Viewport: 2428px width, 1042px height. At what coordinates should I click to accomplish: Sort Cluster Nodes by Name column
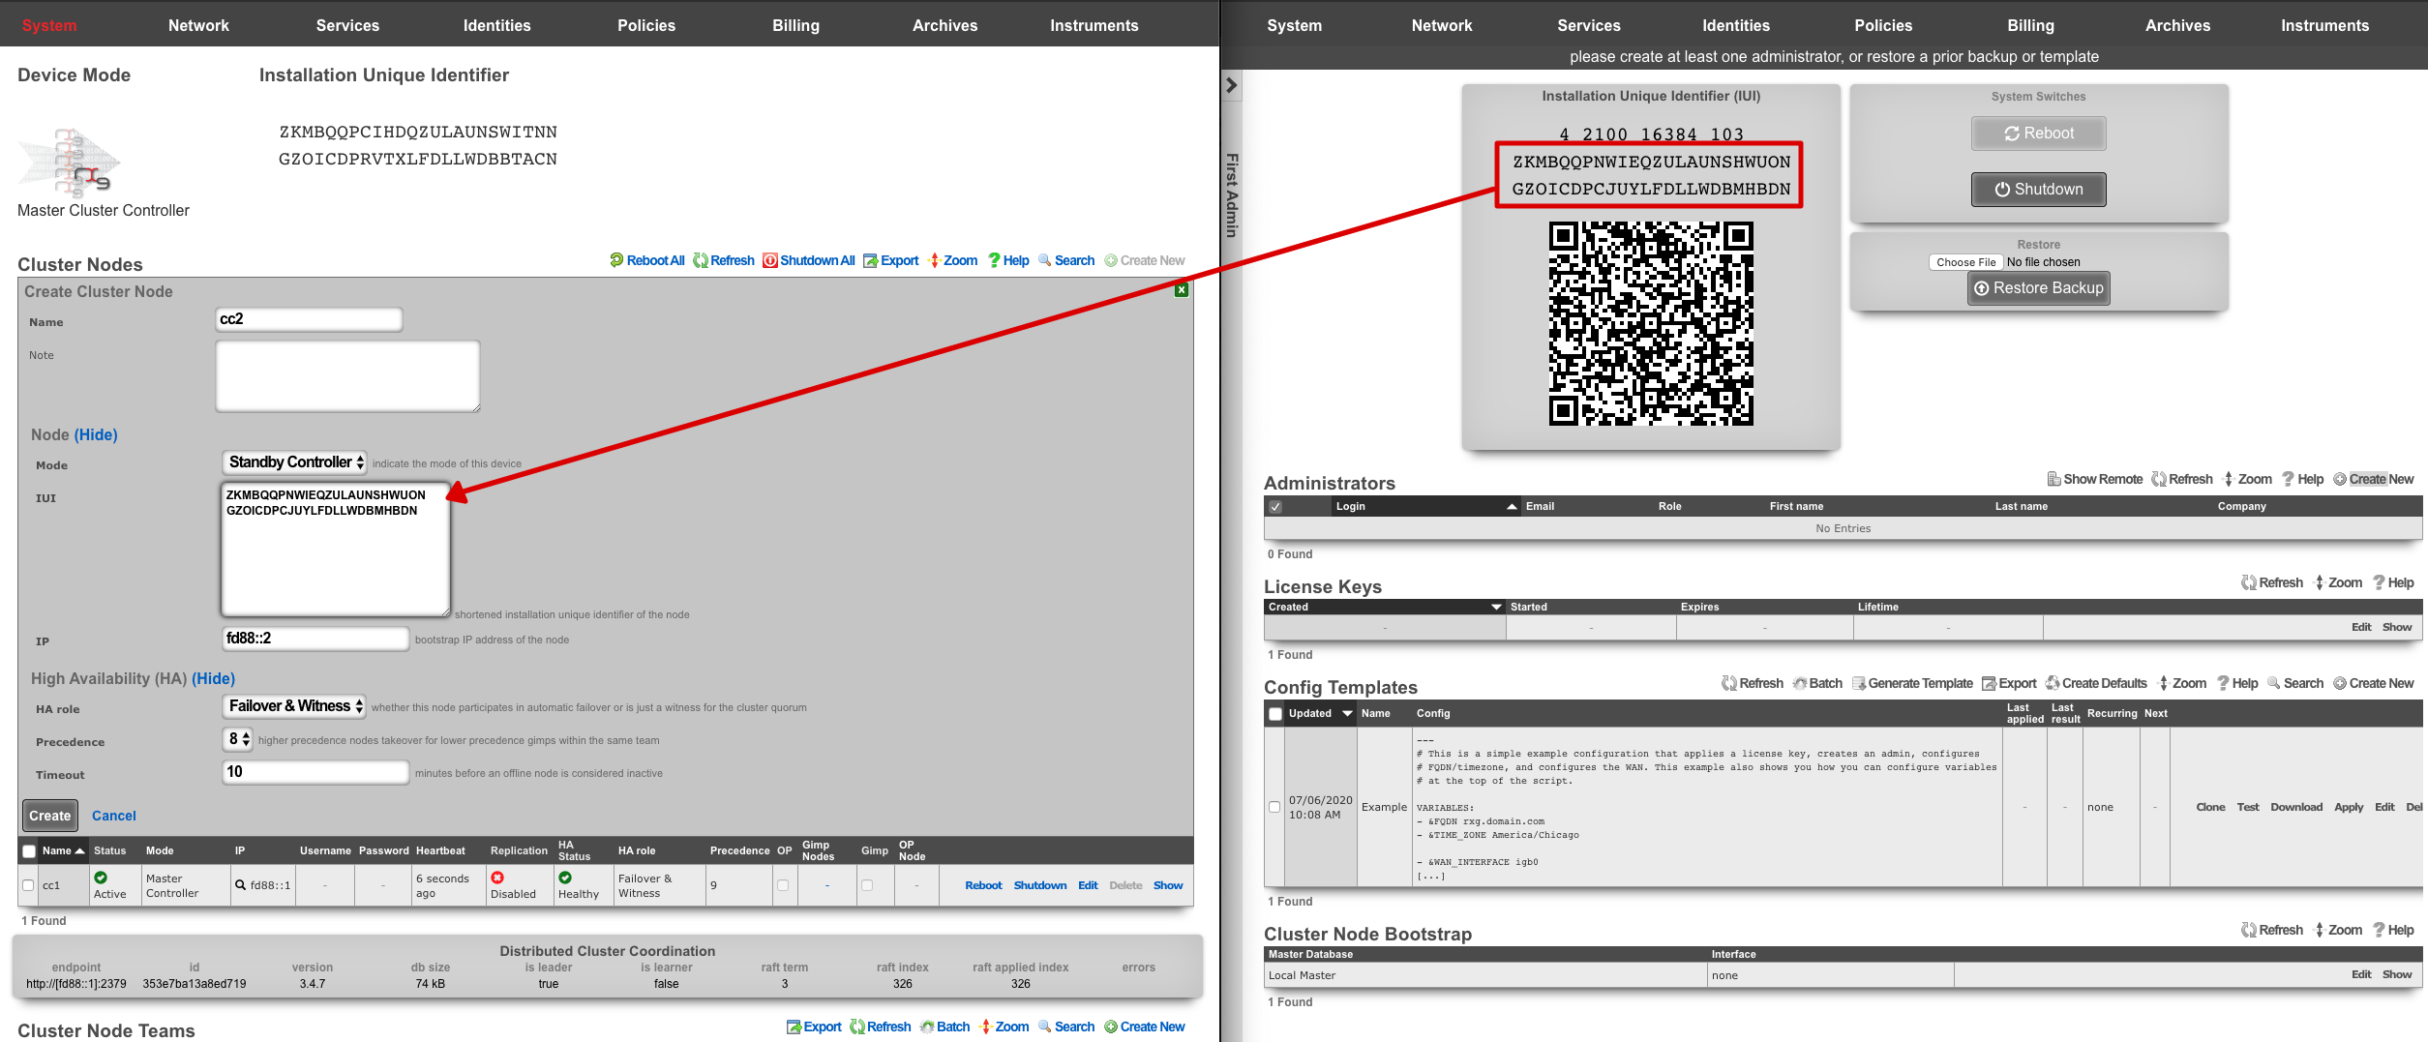tap(63, 851)
